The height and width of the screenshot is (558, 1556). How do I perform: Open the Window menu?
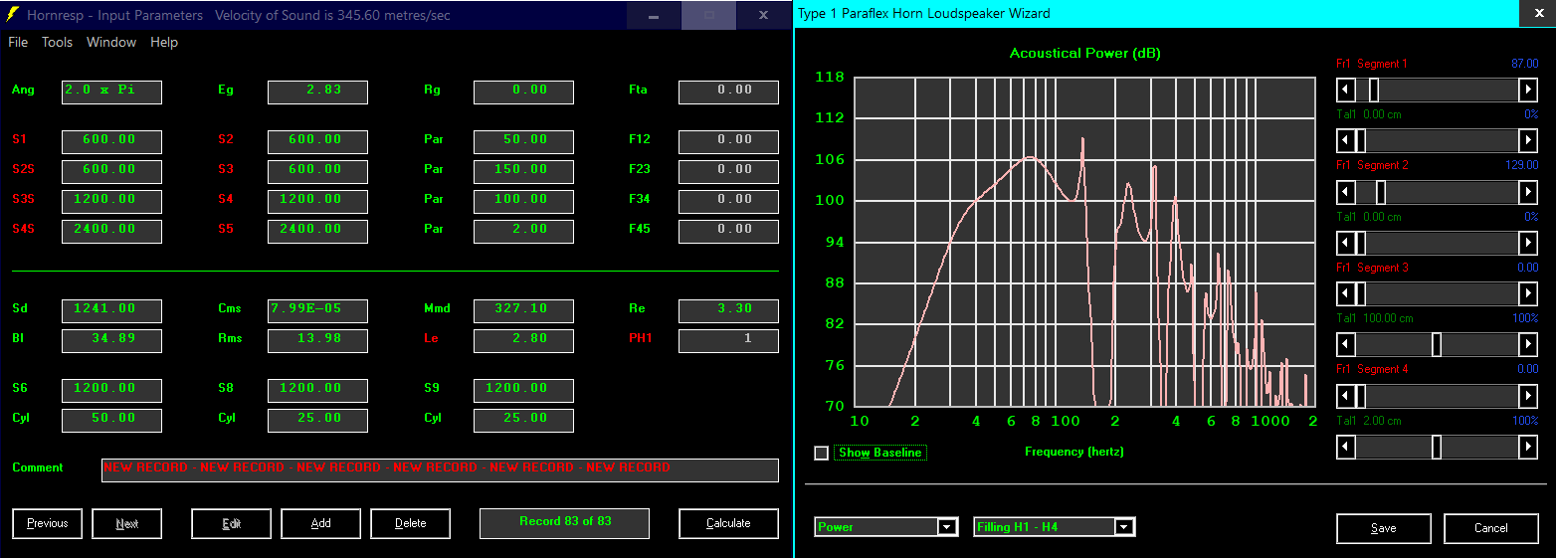tap(111, 42)
